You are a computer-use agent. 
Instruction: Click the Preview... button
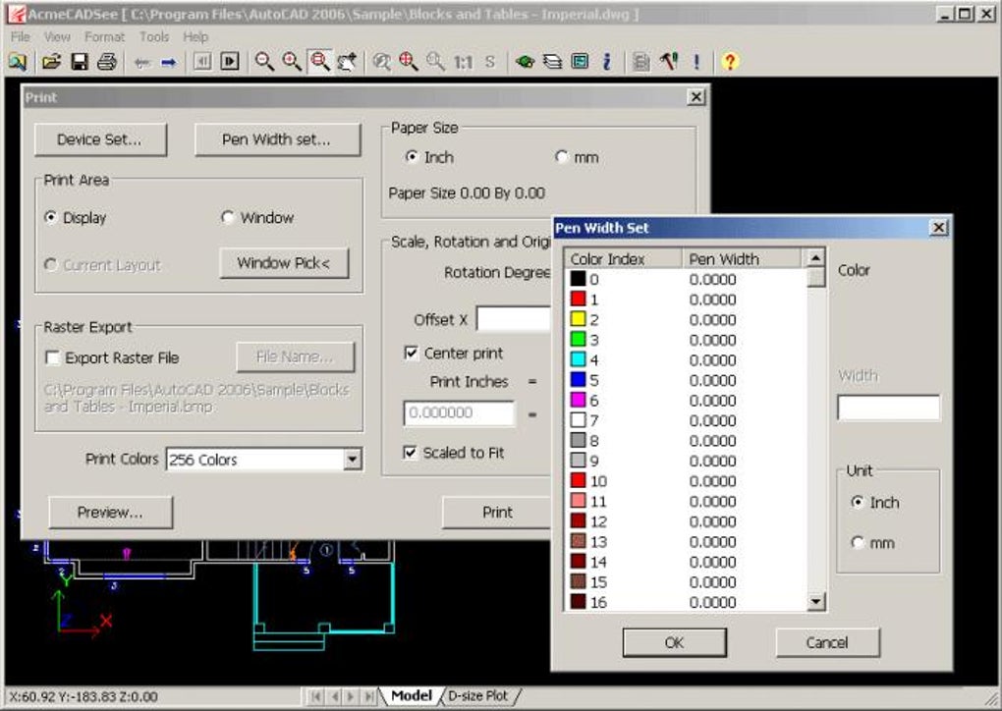pyautogui.click(x=111, y=513)
